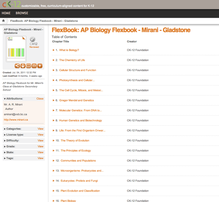Click the CK-12 logo in the header
This screenshot has width=219, height=202.
(x=11, y=4)
